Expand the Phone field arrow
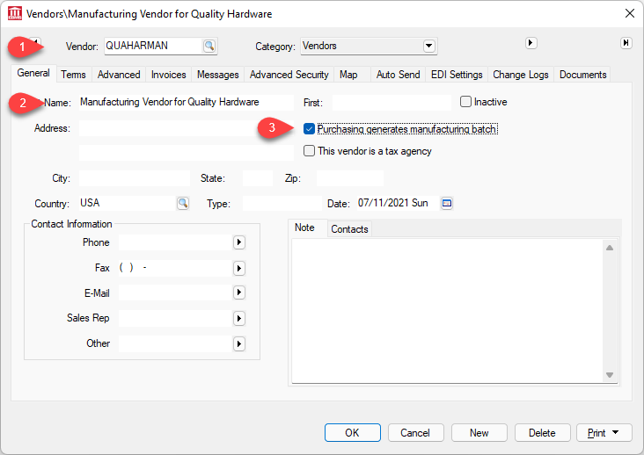This screenshot has height=455, width=644. [239, 242]
